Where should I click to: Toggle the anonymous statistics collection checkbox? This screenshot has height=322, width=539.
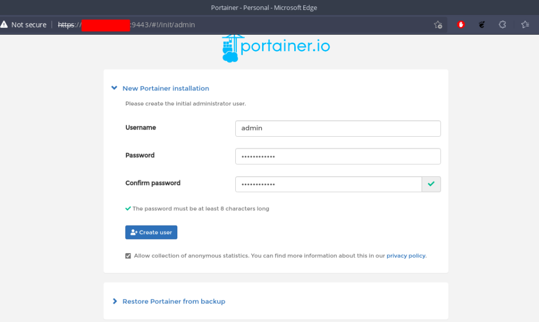click(128, 256)
